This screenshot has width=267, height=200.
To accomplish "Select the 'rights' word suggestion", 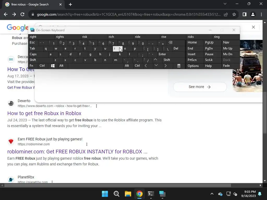I will pos(68,37).
